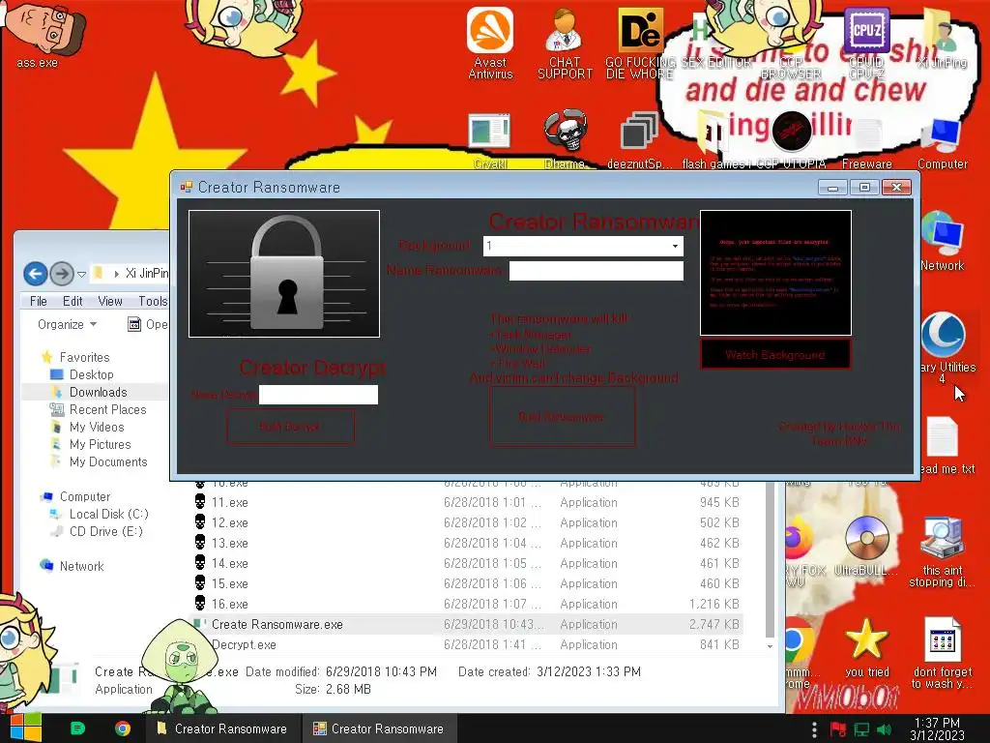This screenshot has width=990, height=743.
Task: Show hidden tray icons via three dots
Action: (814, 729)
